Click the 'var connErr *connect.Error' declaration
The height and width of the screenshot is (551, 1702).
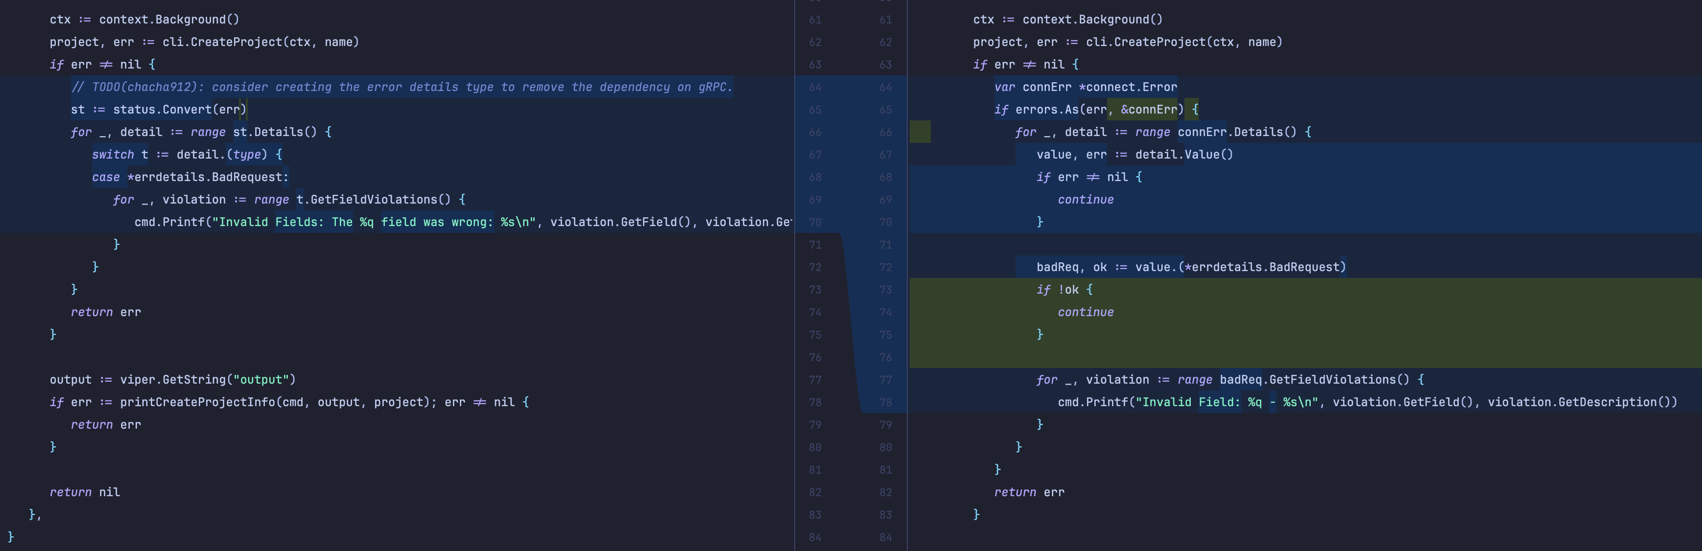coord(1086,87)
